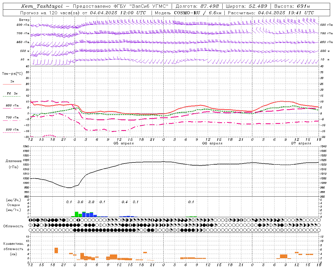Click the 500 м wind level label on the left
Viewport: 334px width, 267px height.
(25, 51)
